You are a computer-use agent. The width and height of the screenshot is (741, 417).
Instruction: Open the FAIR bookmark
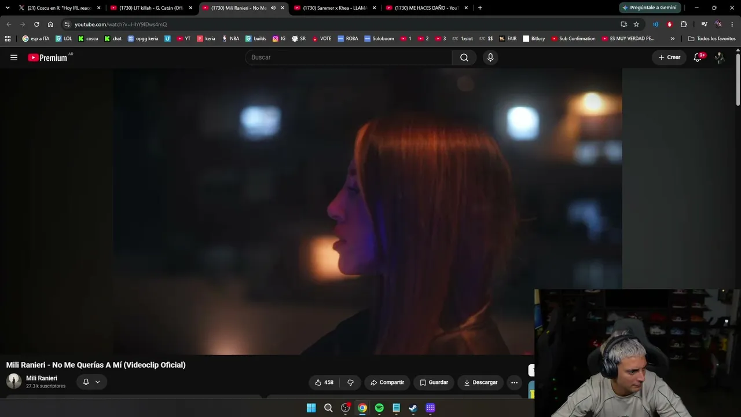(x=508, y=39)
